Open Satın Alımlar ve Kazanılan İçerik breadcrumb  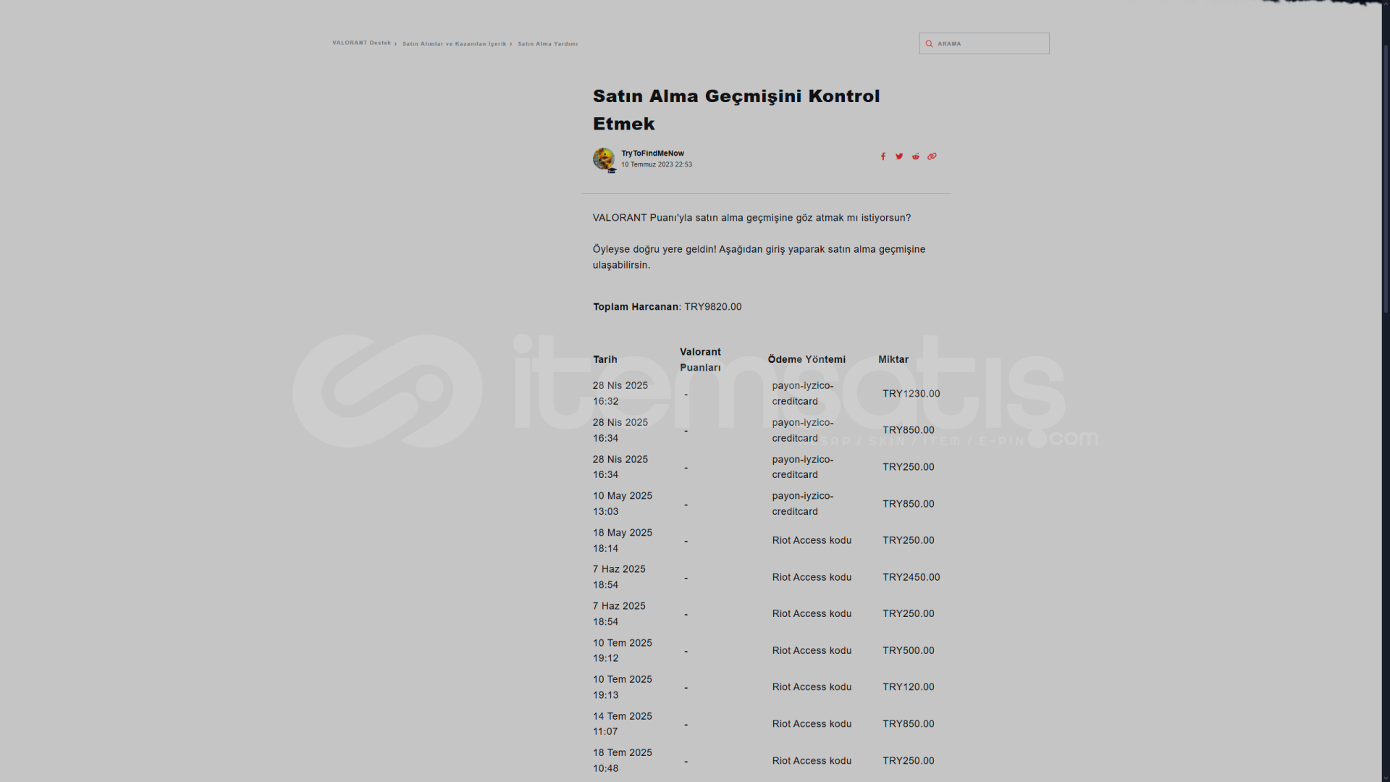click(454, 43)
